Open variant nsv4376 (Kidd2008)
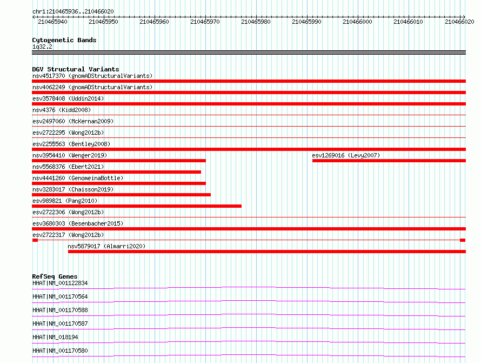The height and width of the screenshot is (363, 481). pos(62,110)
